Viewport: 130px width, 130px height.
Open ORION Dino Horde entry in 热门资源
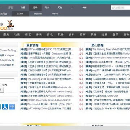pyautogui.click(x=111, y=58)
